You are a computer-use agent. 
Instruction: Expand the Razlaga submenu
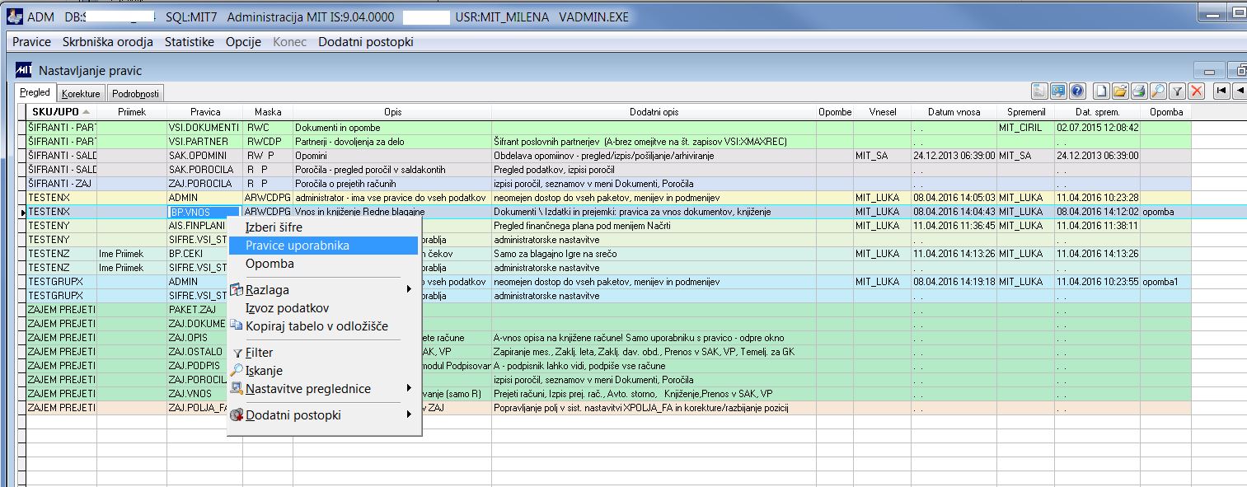point(324,290)
